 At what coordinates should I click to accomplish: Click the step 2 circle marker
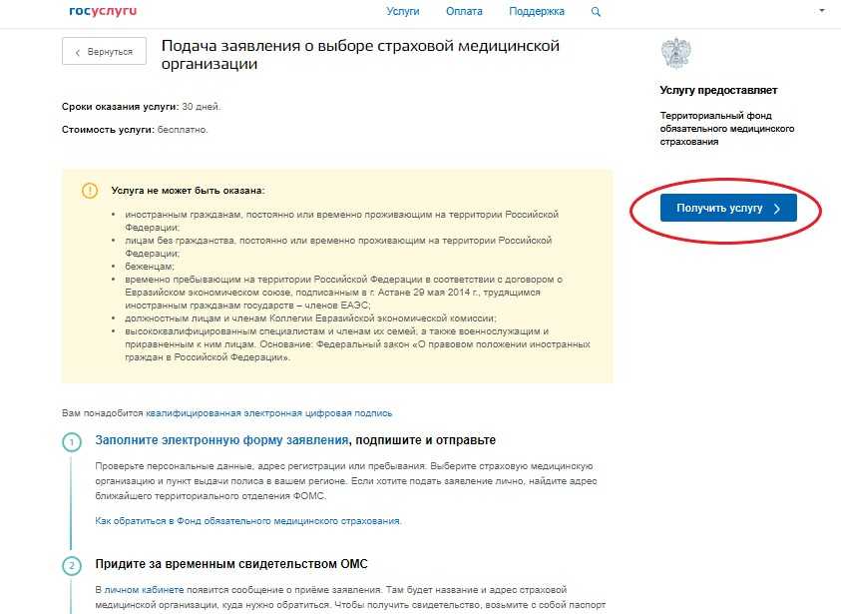[x=72, y=566]
